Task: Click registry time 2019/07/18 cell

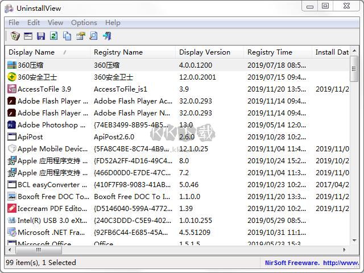Action: pyautogui.click(x=277, y=65)
